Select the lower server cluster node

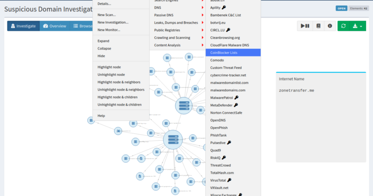[x=173, y=139]
